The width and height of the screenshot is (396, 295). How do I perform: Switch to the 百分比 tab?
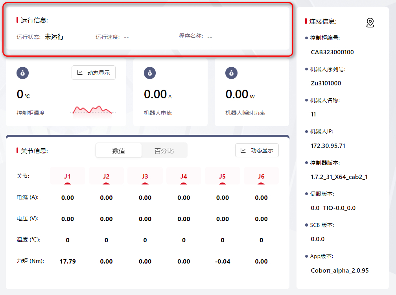pyautogui.click(x=164, y=151)
